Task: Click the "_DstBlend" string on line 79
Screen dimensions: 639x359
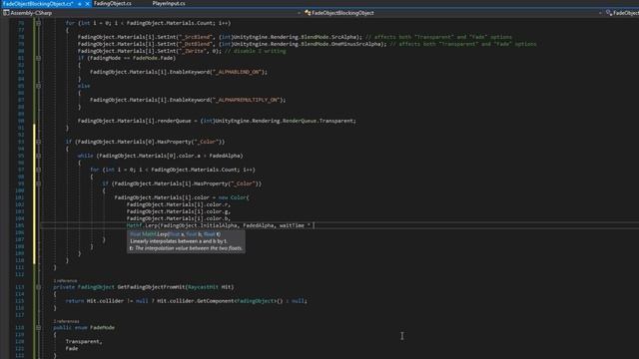Action: [196, 44]
